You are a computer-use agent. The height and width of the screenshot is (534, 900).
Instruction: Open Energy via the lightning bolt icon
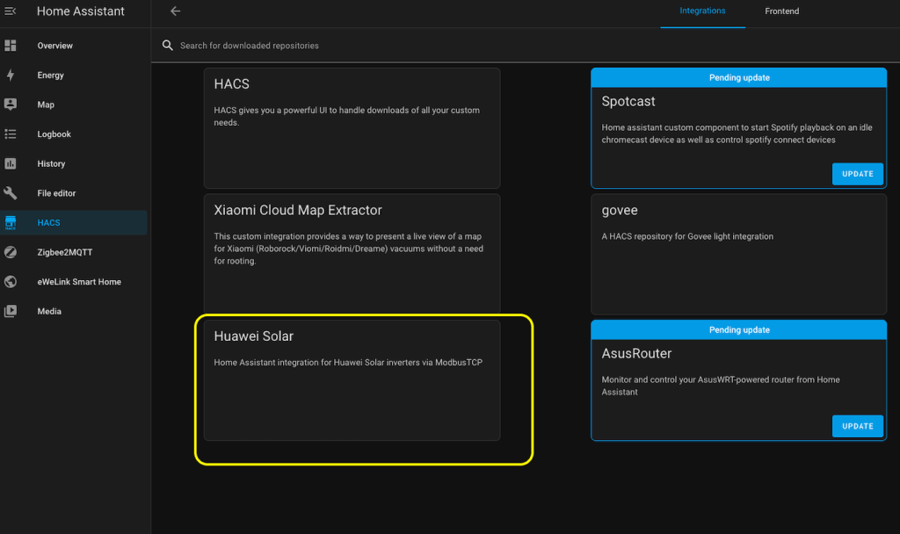point(11,76)
